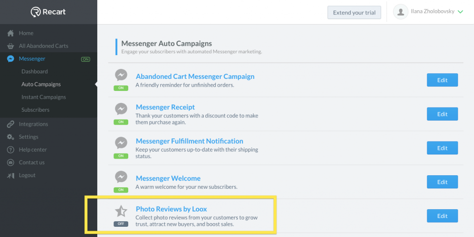
Task: Open Settings via the gears icon
Action: [11, 137]
